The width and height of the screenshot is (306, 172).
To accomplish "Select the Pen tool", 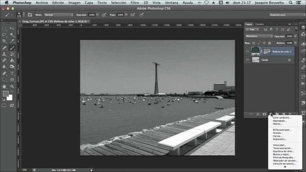I will [x=4, y=73].
